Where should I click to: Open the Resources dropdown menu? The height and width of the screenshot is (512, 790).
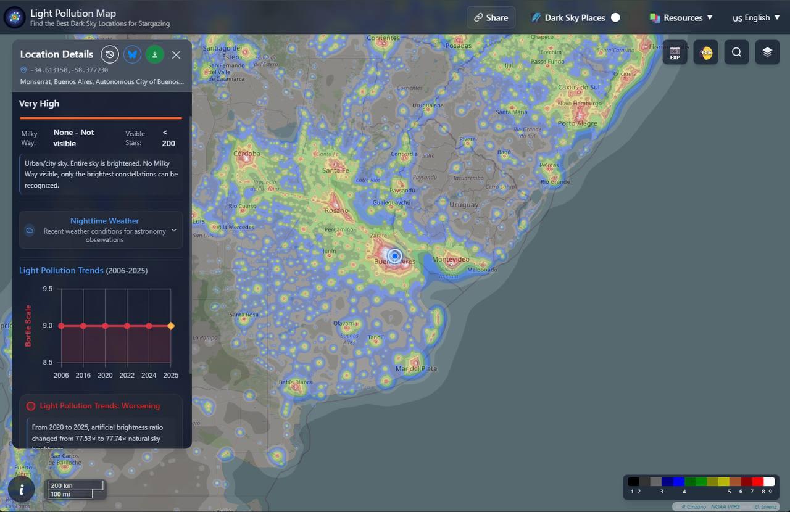point(681,18)
